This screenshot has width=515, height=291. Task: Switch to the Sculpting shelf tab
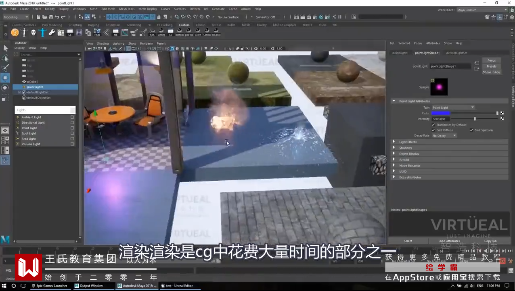(75, 25)
